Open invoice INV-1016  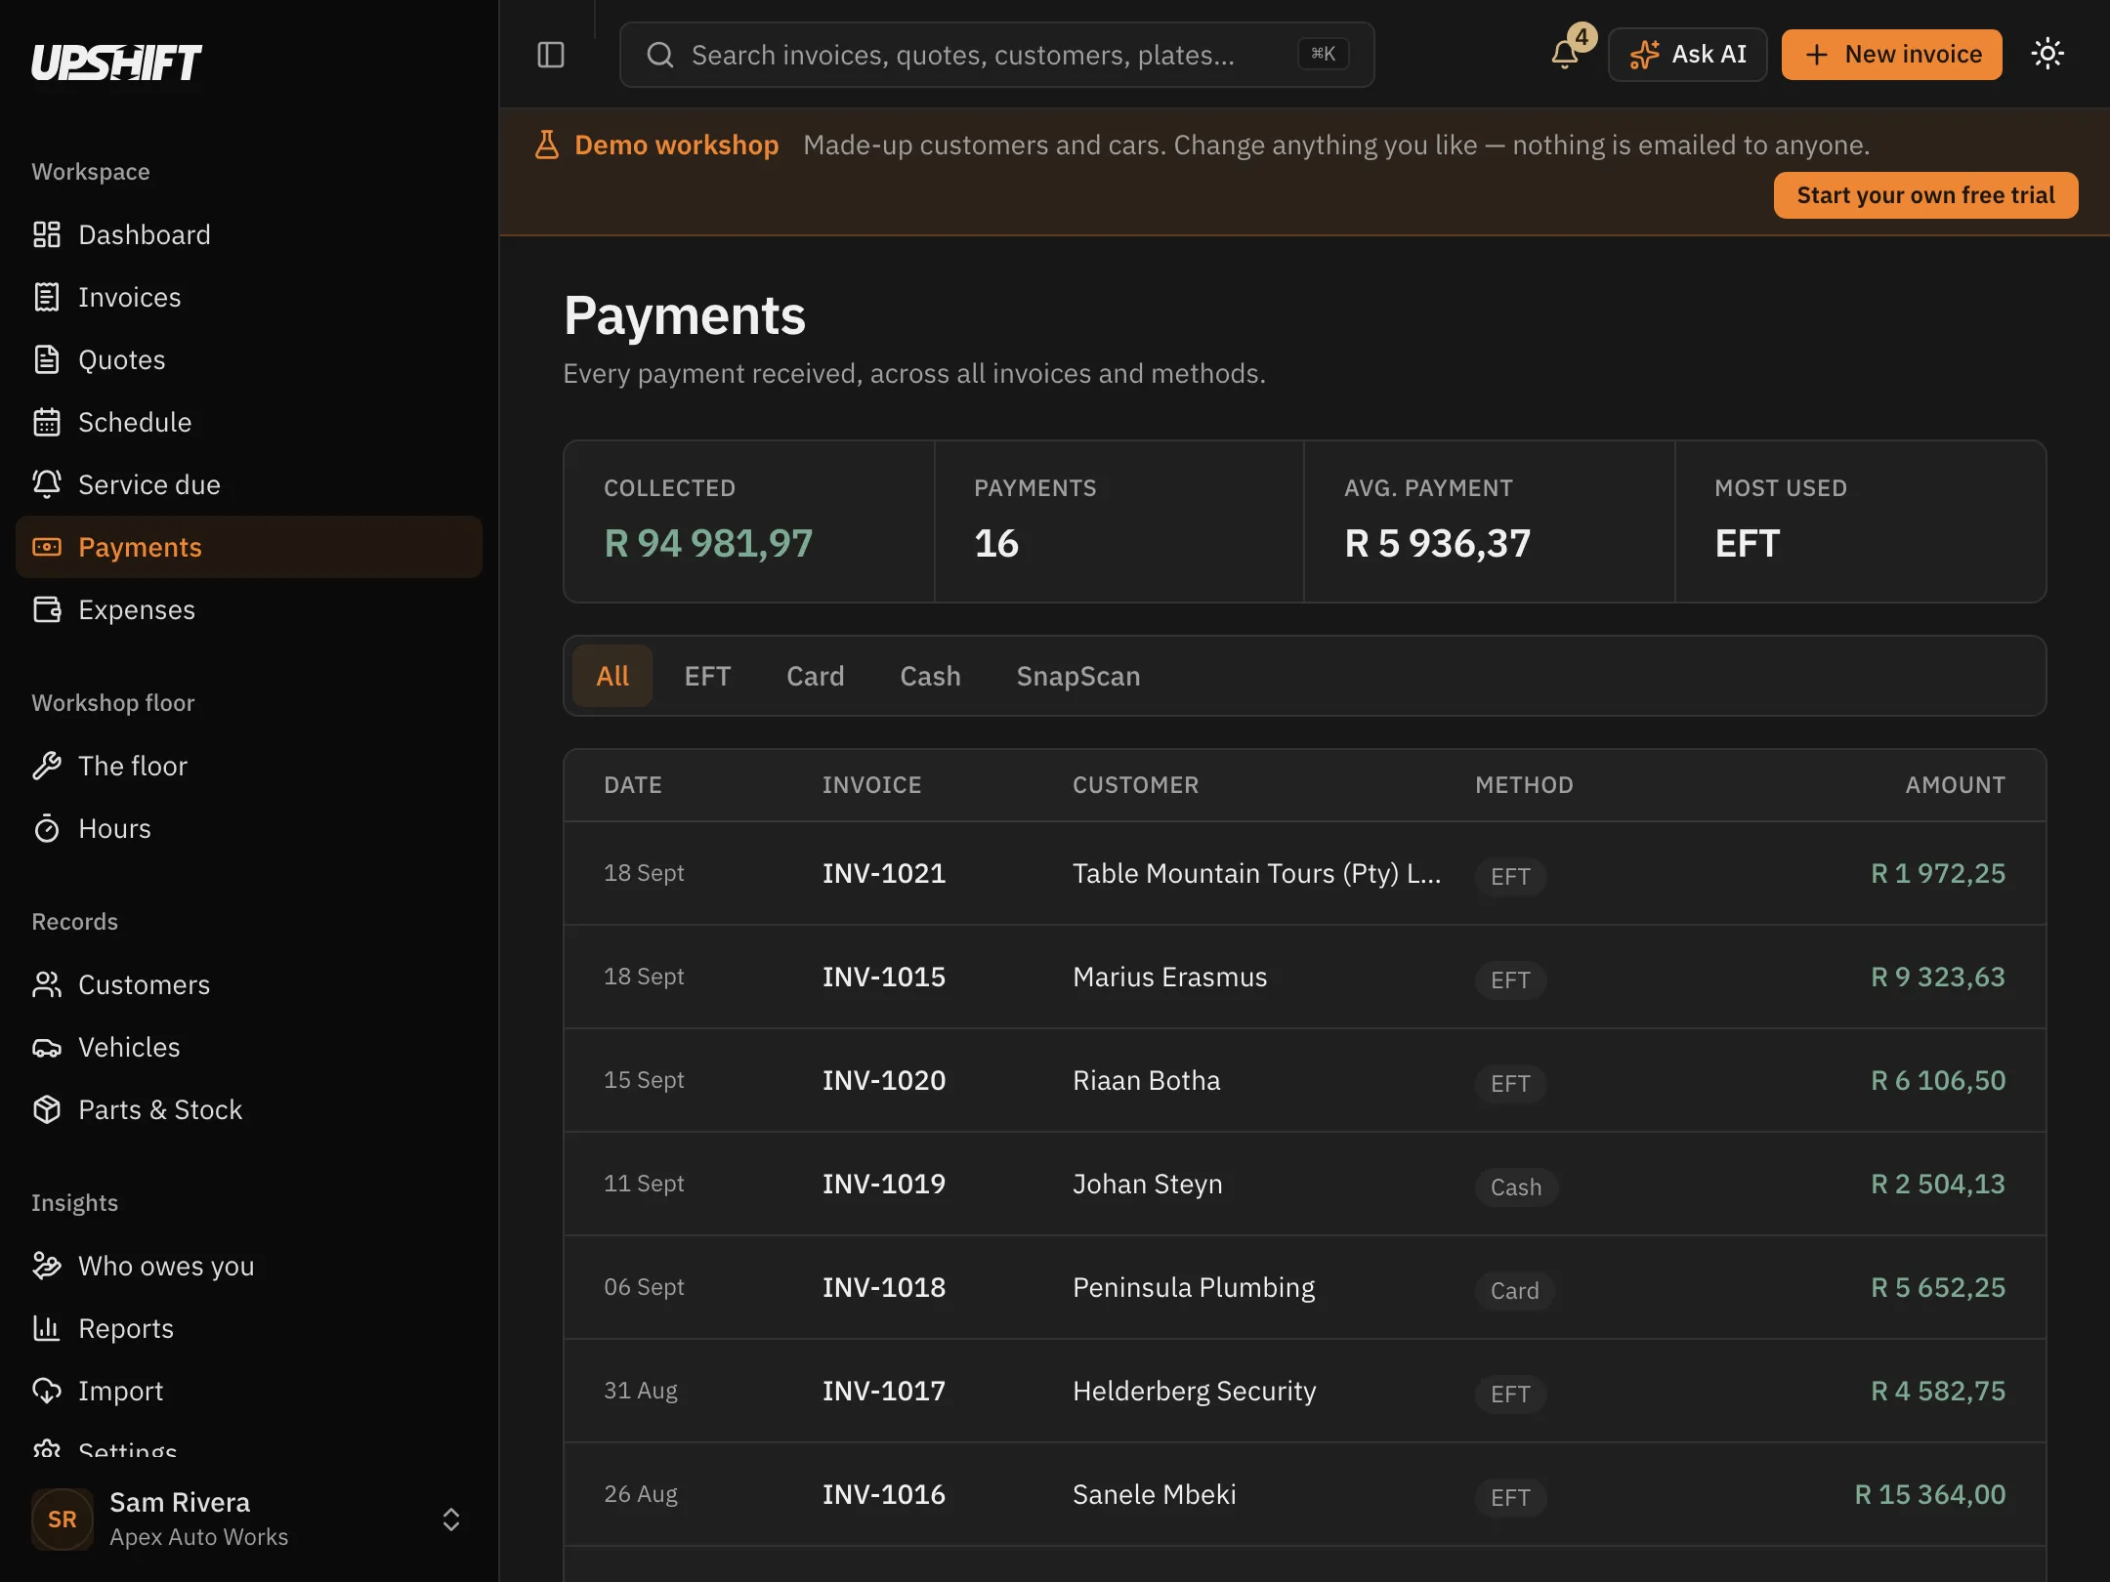point(884,1494)
